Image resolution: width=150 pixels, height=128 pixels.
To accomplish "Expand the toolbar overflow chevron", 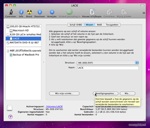I will pos(144,13).
